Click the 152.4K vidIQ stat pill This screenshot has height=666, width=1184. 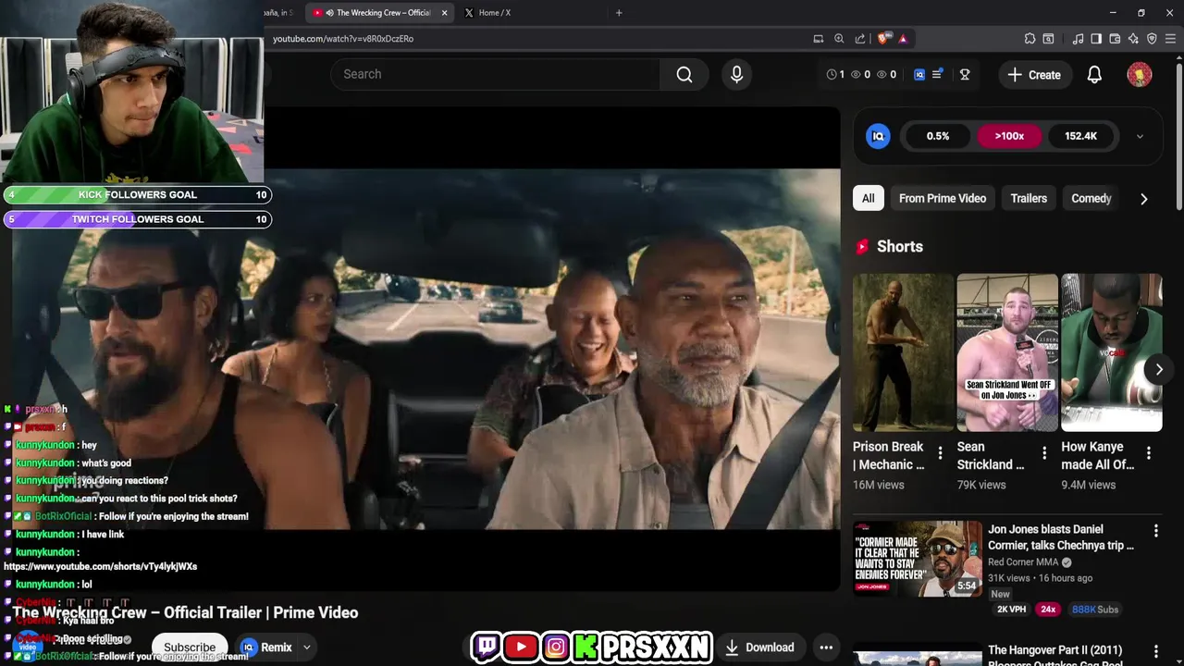1080,136
